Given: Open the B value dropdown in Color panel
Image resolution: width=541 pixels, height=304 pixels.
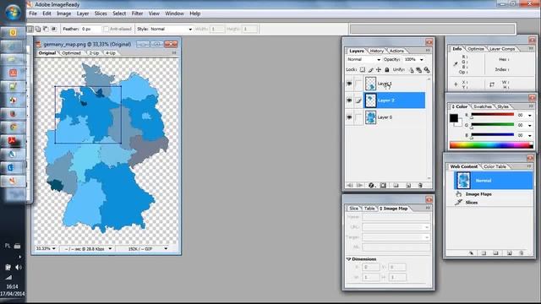Looking at the screenshot, I should (530, 135).
